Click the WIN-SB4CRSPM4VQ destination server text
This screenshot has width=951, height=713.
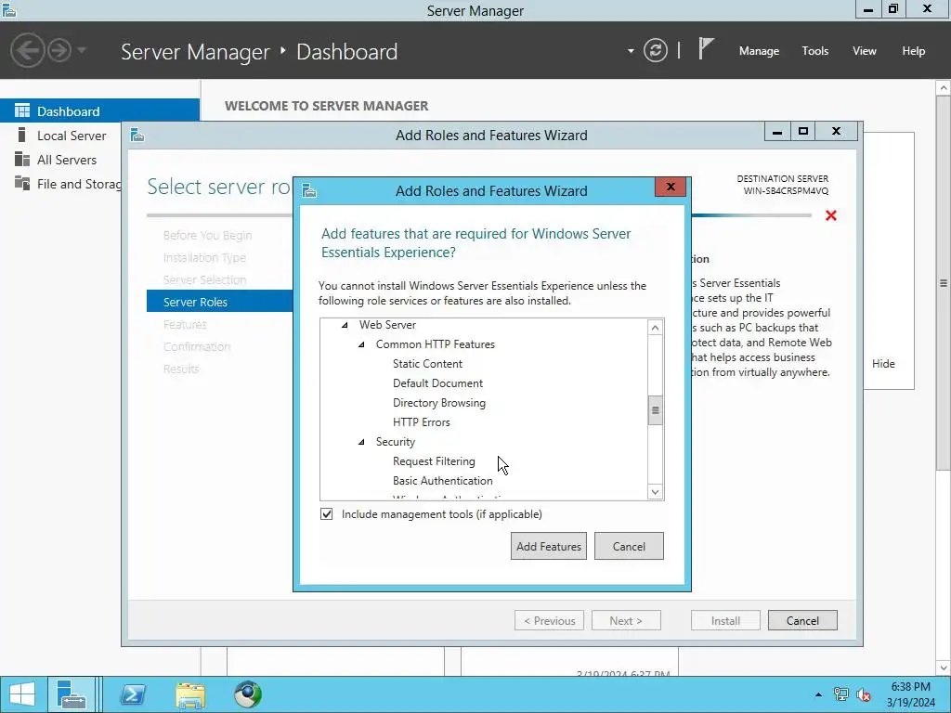click(786, 191)
